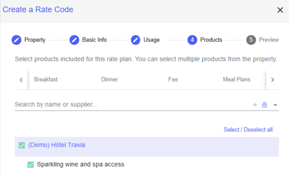Click the Preview step number 5 circle
The height and width of the screenshot is (178, 289).
[x=251, y=40]
